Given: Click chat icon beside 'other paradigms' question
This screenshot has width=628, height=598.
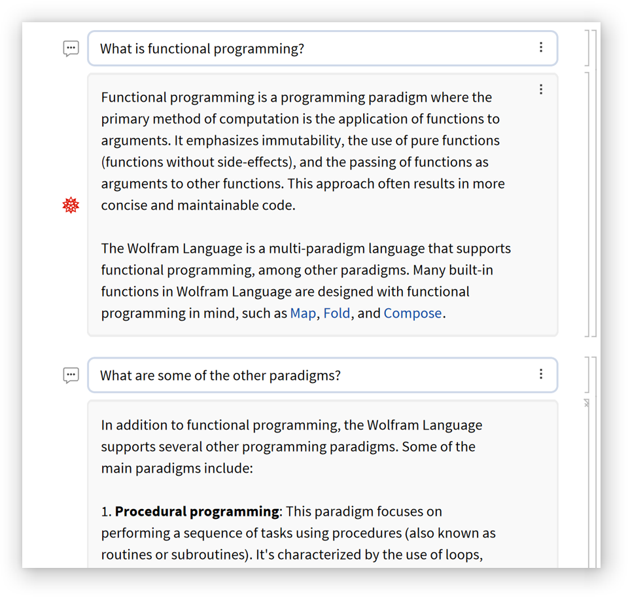Looking at the screenshot, I should coord(71,376).
